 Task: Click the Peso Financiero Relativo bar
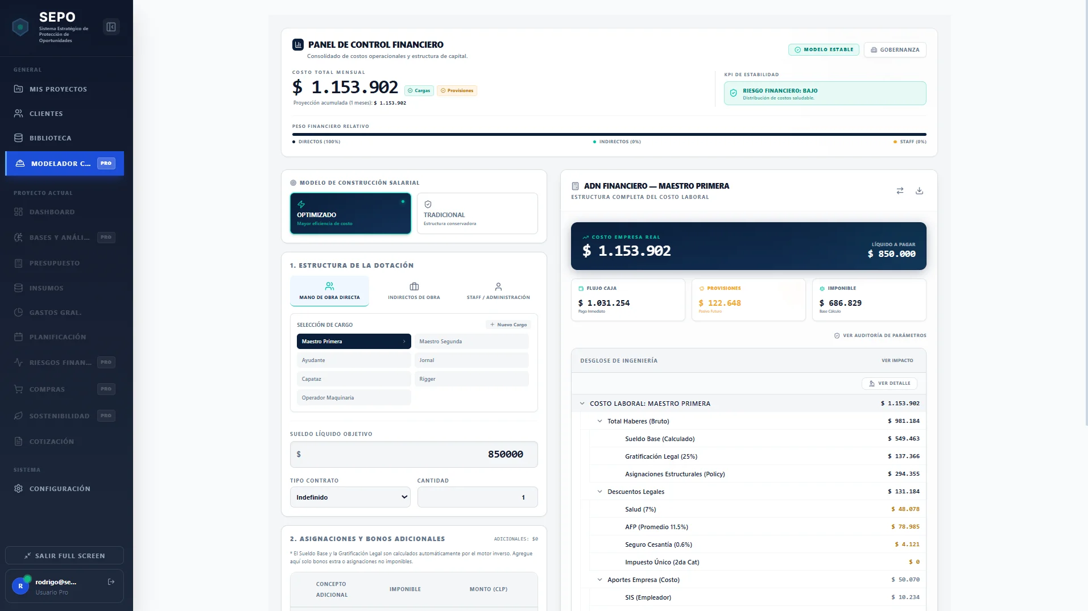pos(609,135)
